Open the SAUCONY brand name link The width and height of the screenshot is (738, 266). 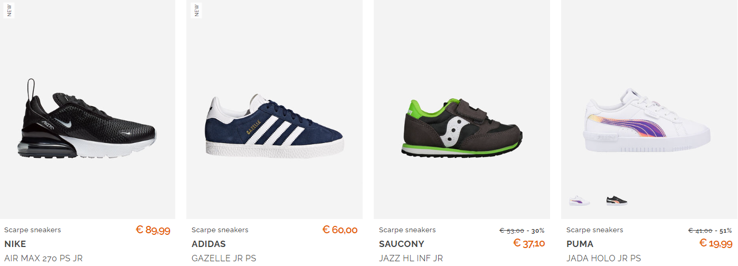click(402, 244)
